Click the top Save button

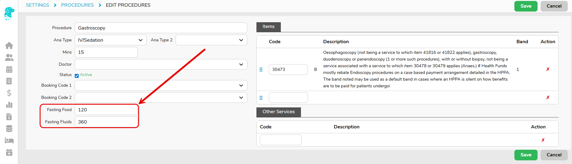point(526,6)
